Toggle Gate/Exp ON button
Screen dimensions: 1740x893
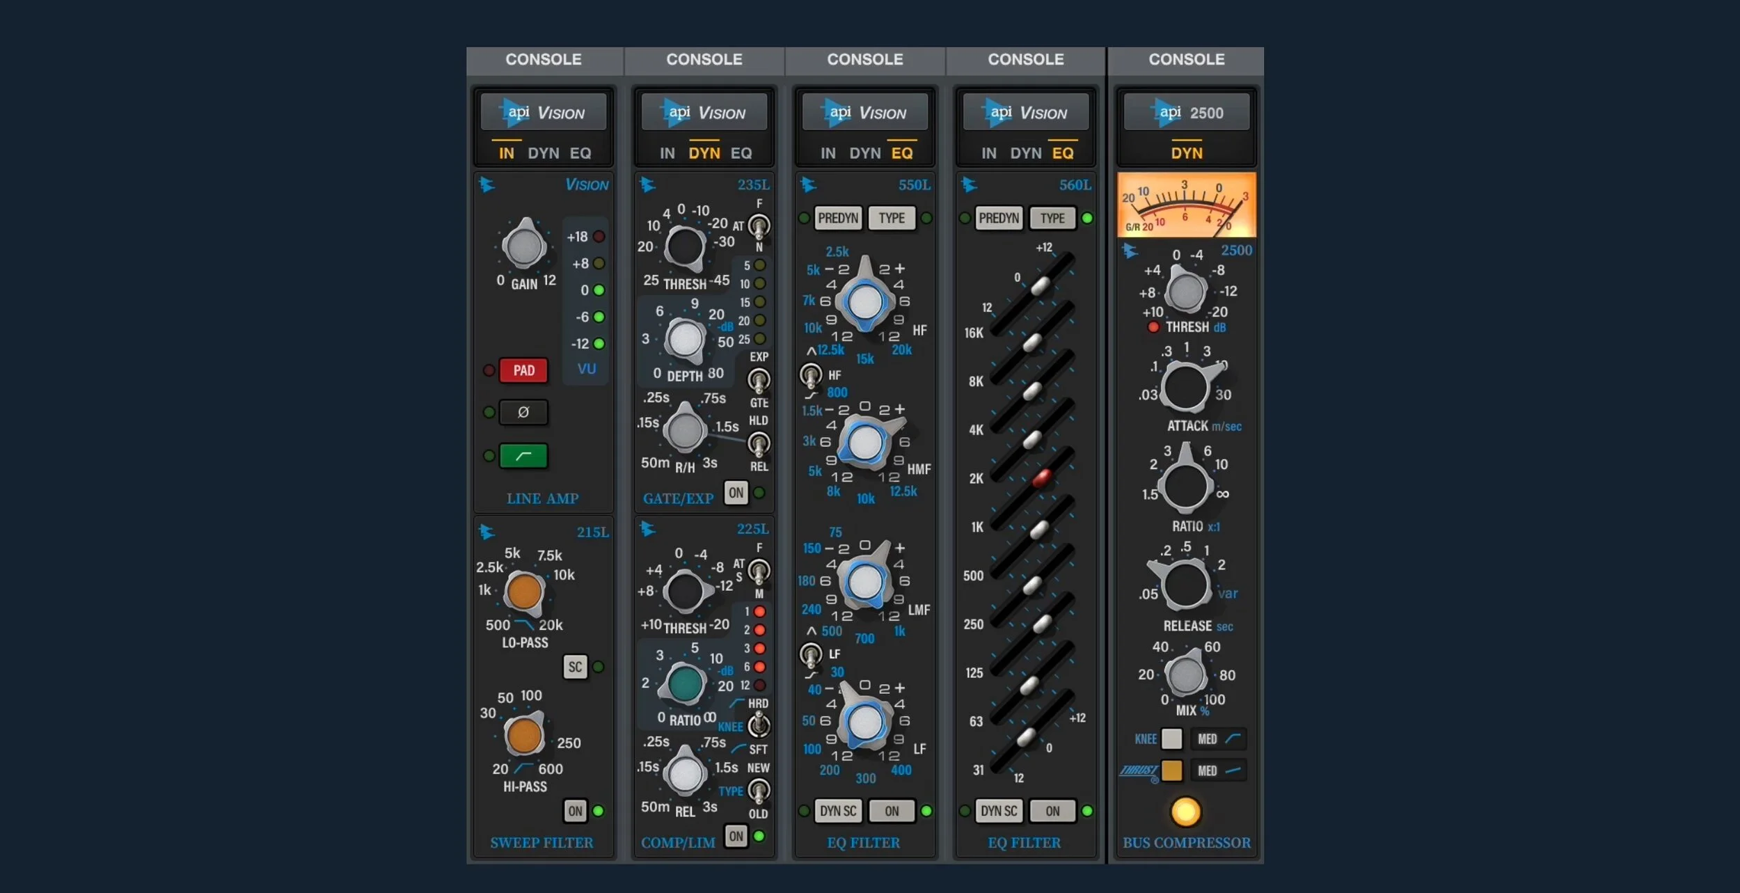pyautogui.click(x=736, y=492)
